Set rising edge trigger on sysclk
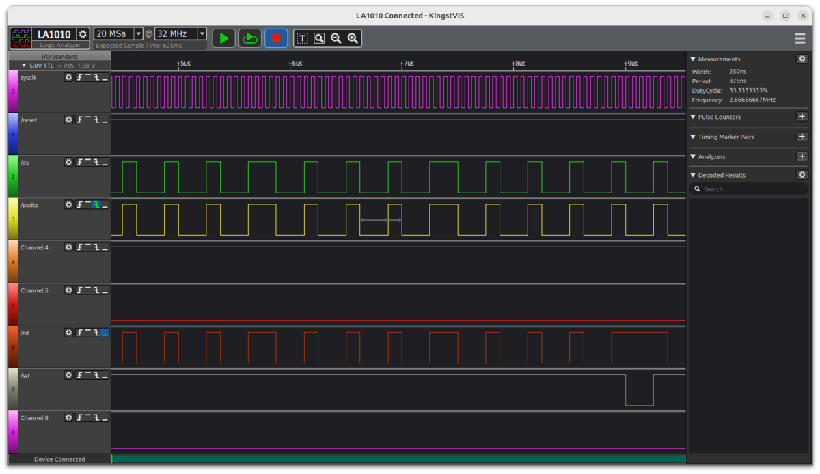Screen dimensions: 820x474 click(80, 77)
